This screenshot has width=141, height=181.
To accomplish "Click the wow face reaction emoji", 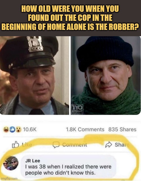I will tap(19, 130).
